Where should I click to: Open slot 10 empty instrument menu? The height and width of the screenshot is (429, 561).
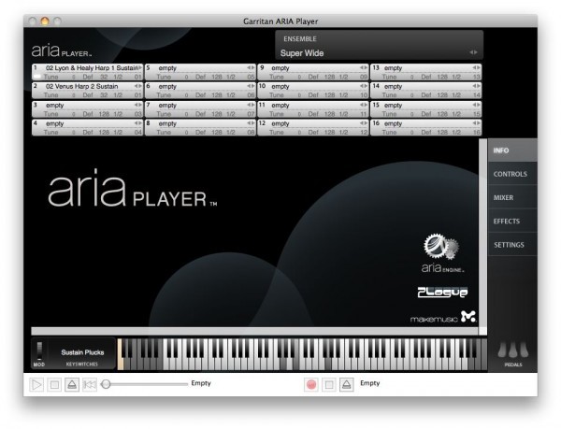pyautogui.click(x=364, y=86)
